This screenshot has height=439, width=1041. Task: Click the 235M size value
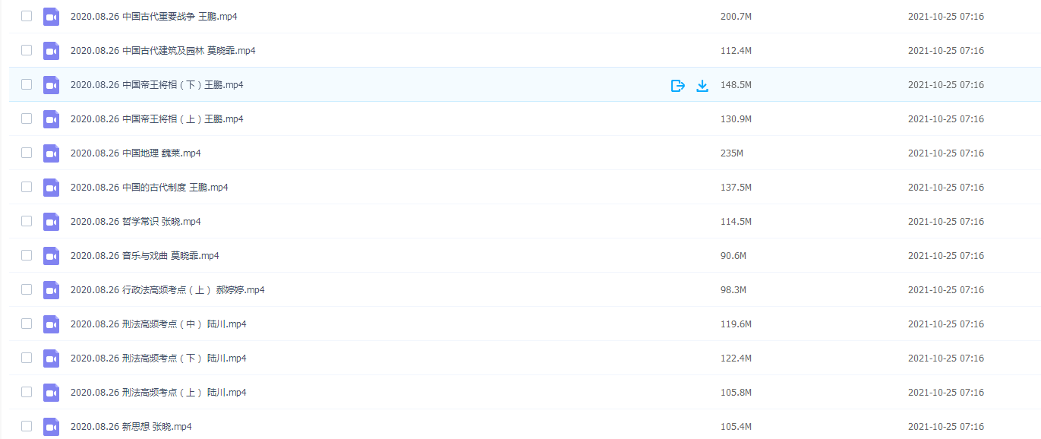point(732,153)
